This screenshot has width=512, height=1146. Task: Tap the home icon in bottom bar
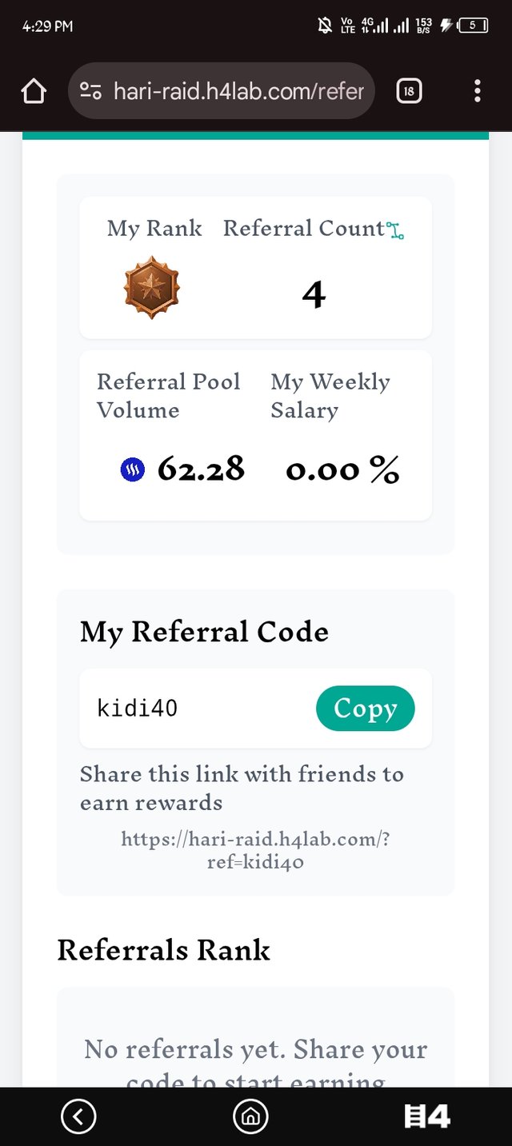tap(250, 1116)
